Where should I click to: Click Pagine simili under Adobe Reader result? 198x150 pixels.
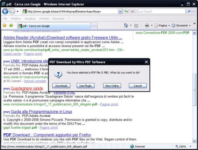pos(33,54)
